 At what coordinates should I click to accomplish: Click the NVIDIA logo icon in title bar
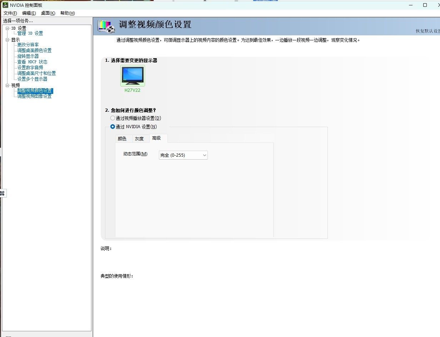[x=5, y=5]
